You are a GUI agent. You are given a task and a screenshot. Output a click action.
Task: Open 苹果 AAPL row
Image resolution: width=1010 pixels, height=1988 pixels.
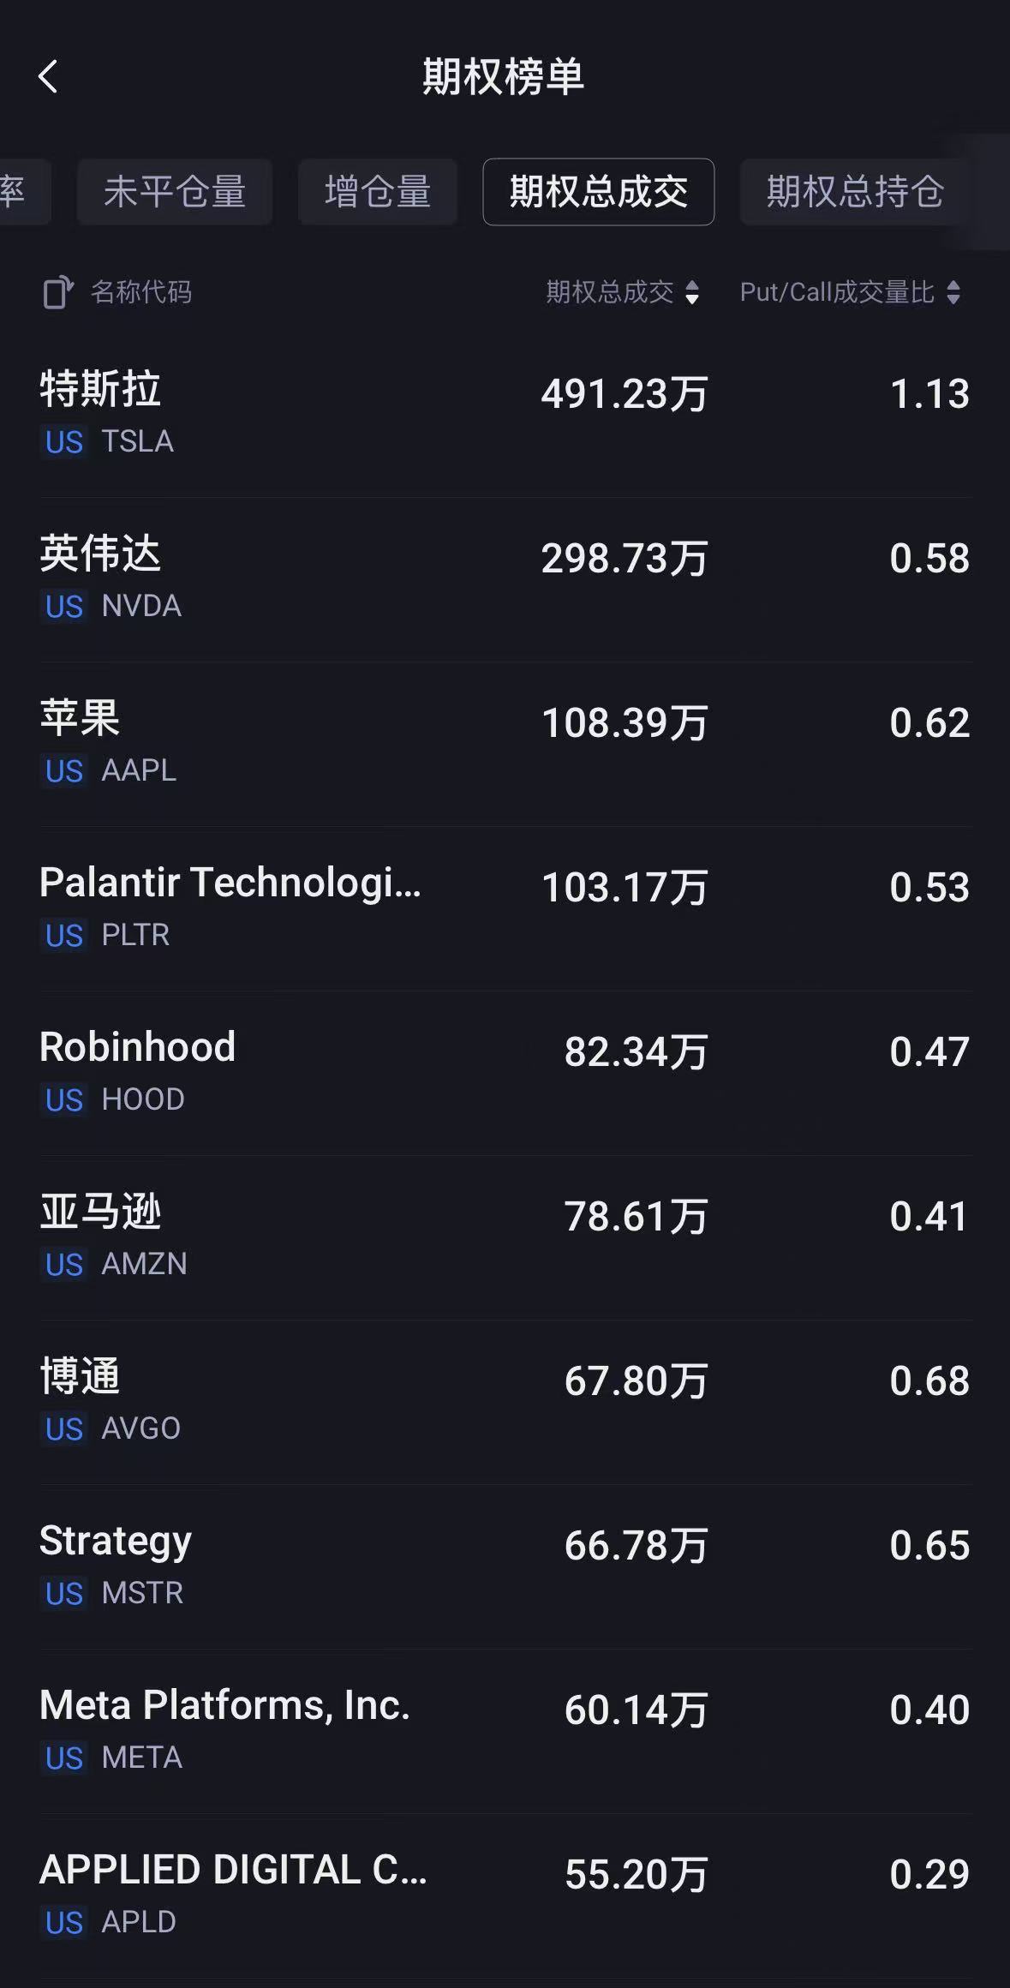coord(505,744)
